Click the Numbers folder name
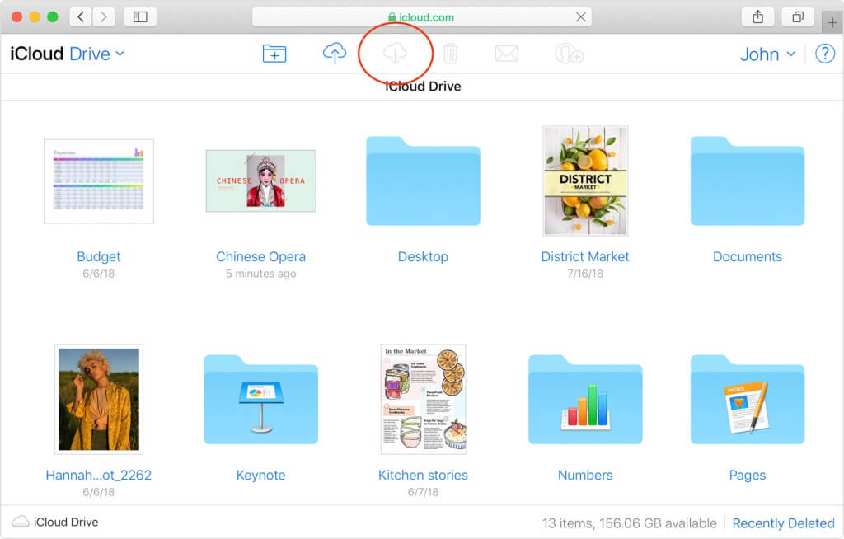Viewport: 844px width, 539px height. (585, 476)
